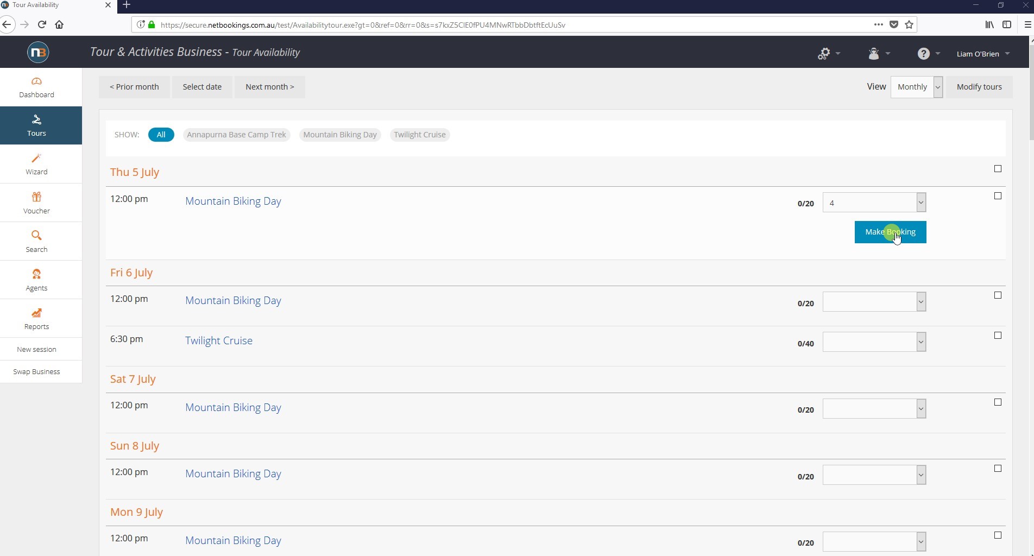Tick checkbox for Fri 6 July Mountain Biking
The image size is (1034, 556).
[x=998, y=295]
